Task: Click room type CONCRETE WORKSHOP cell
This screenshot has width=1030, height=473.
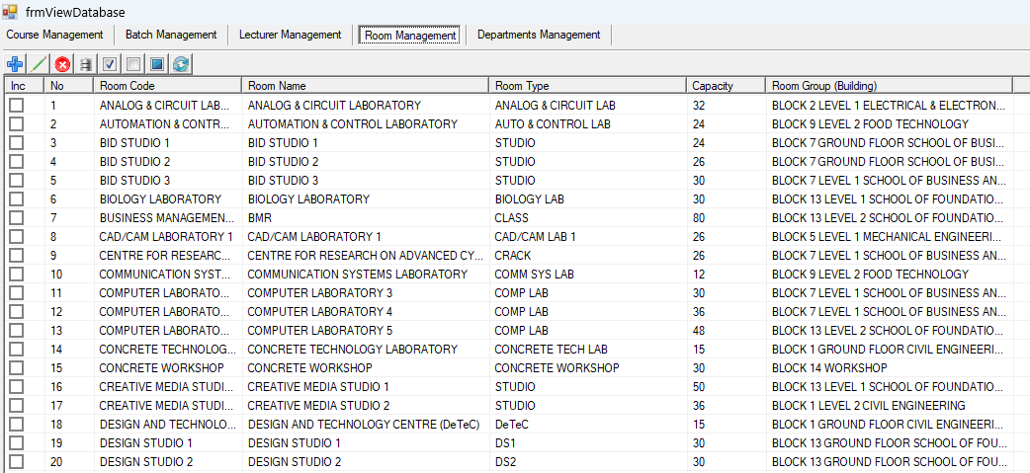Action: coord(557,367)
